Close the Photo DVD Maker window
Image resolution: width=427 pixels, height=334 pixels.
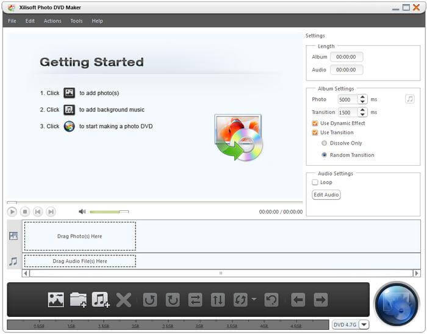416,7
